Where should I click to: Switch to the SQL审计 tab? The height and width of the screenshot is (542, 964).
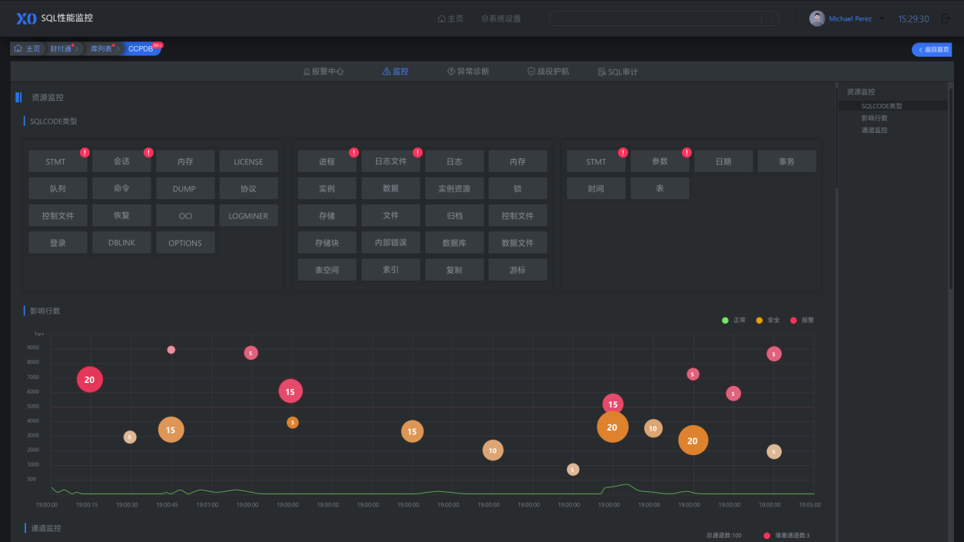point(618,71)
